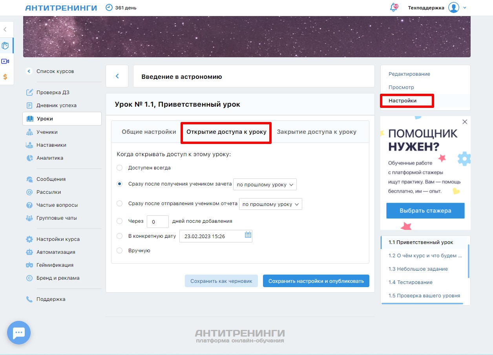Switch to the Общие настройки tab
This screenshot has width=493, height=355.
tap(149, 132)
